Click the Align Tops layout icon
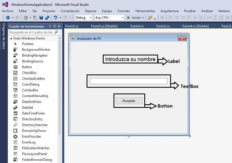 coord(189,18)
